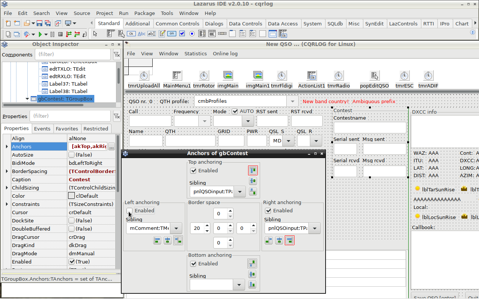
Task: Select tmrRadio timer component
Action: point(339,76)
